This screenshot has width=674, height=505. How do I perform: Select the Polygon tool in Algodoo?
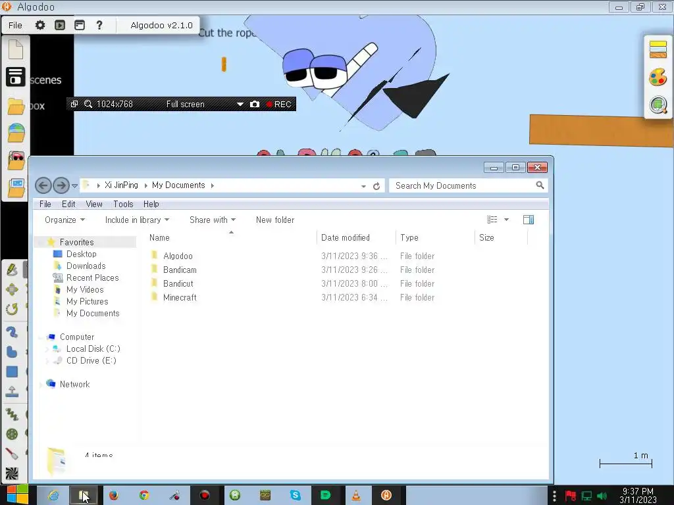(12, 352)
